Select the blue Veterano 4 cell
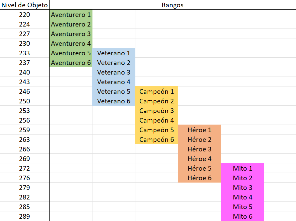This screenshot has width=296, height=221. coord(114,82)
